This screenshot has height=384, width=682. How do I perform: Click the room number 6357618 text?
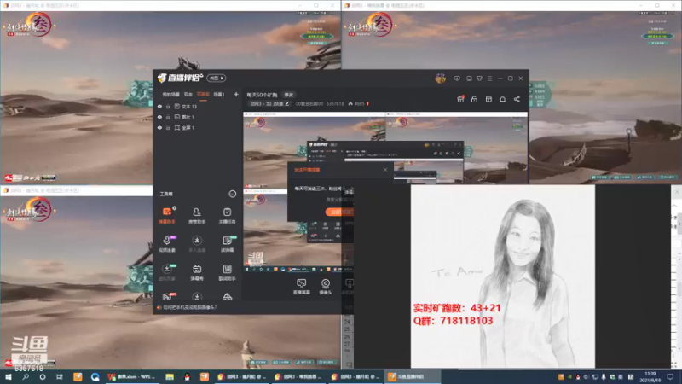(x=335, y=103)
